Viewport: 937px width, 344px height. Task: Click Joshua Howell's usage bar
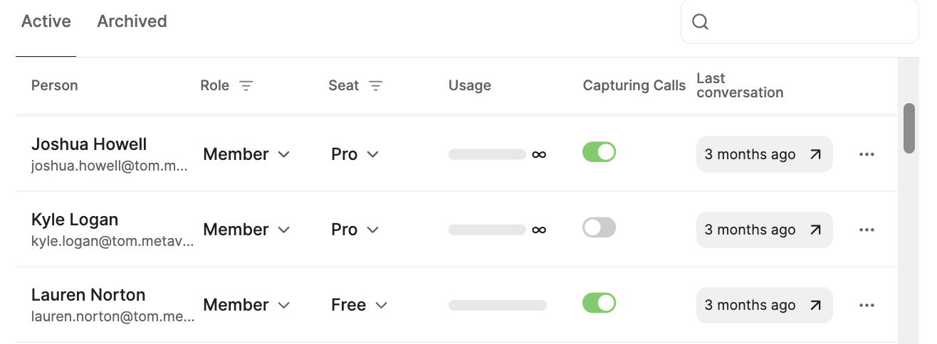coord(487,154)
